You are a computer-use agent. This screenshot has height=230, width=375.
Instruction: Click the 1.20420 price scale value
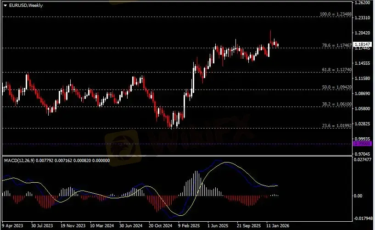click(x=363, y=33)
